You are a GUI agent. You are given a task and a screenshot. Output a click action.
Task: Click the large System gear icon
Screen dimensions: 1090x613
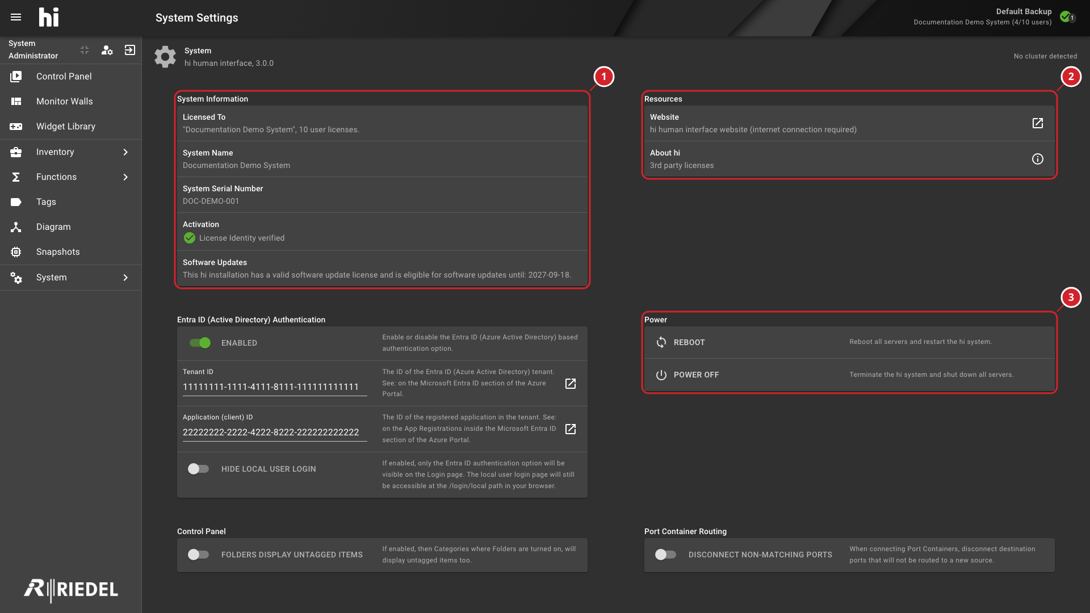pyautogui.click(x=165, y=57)
